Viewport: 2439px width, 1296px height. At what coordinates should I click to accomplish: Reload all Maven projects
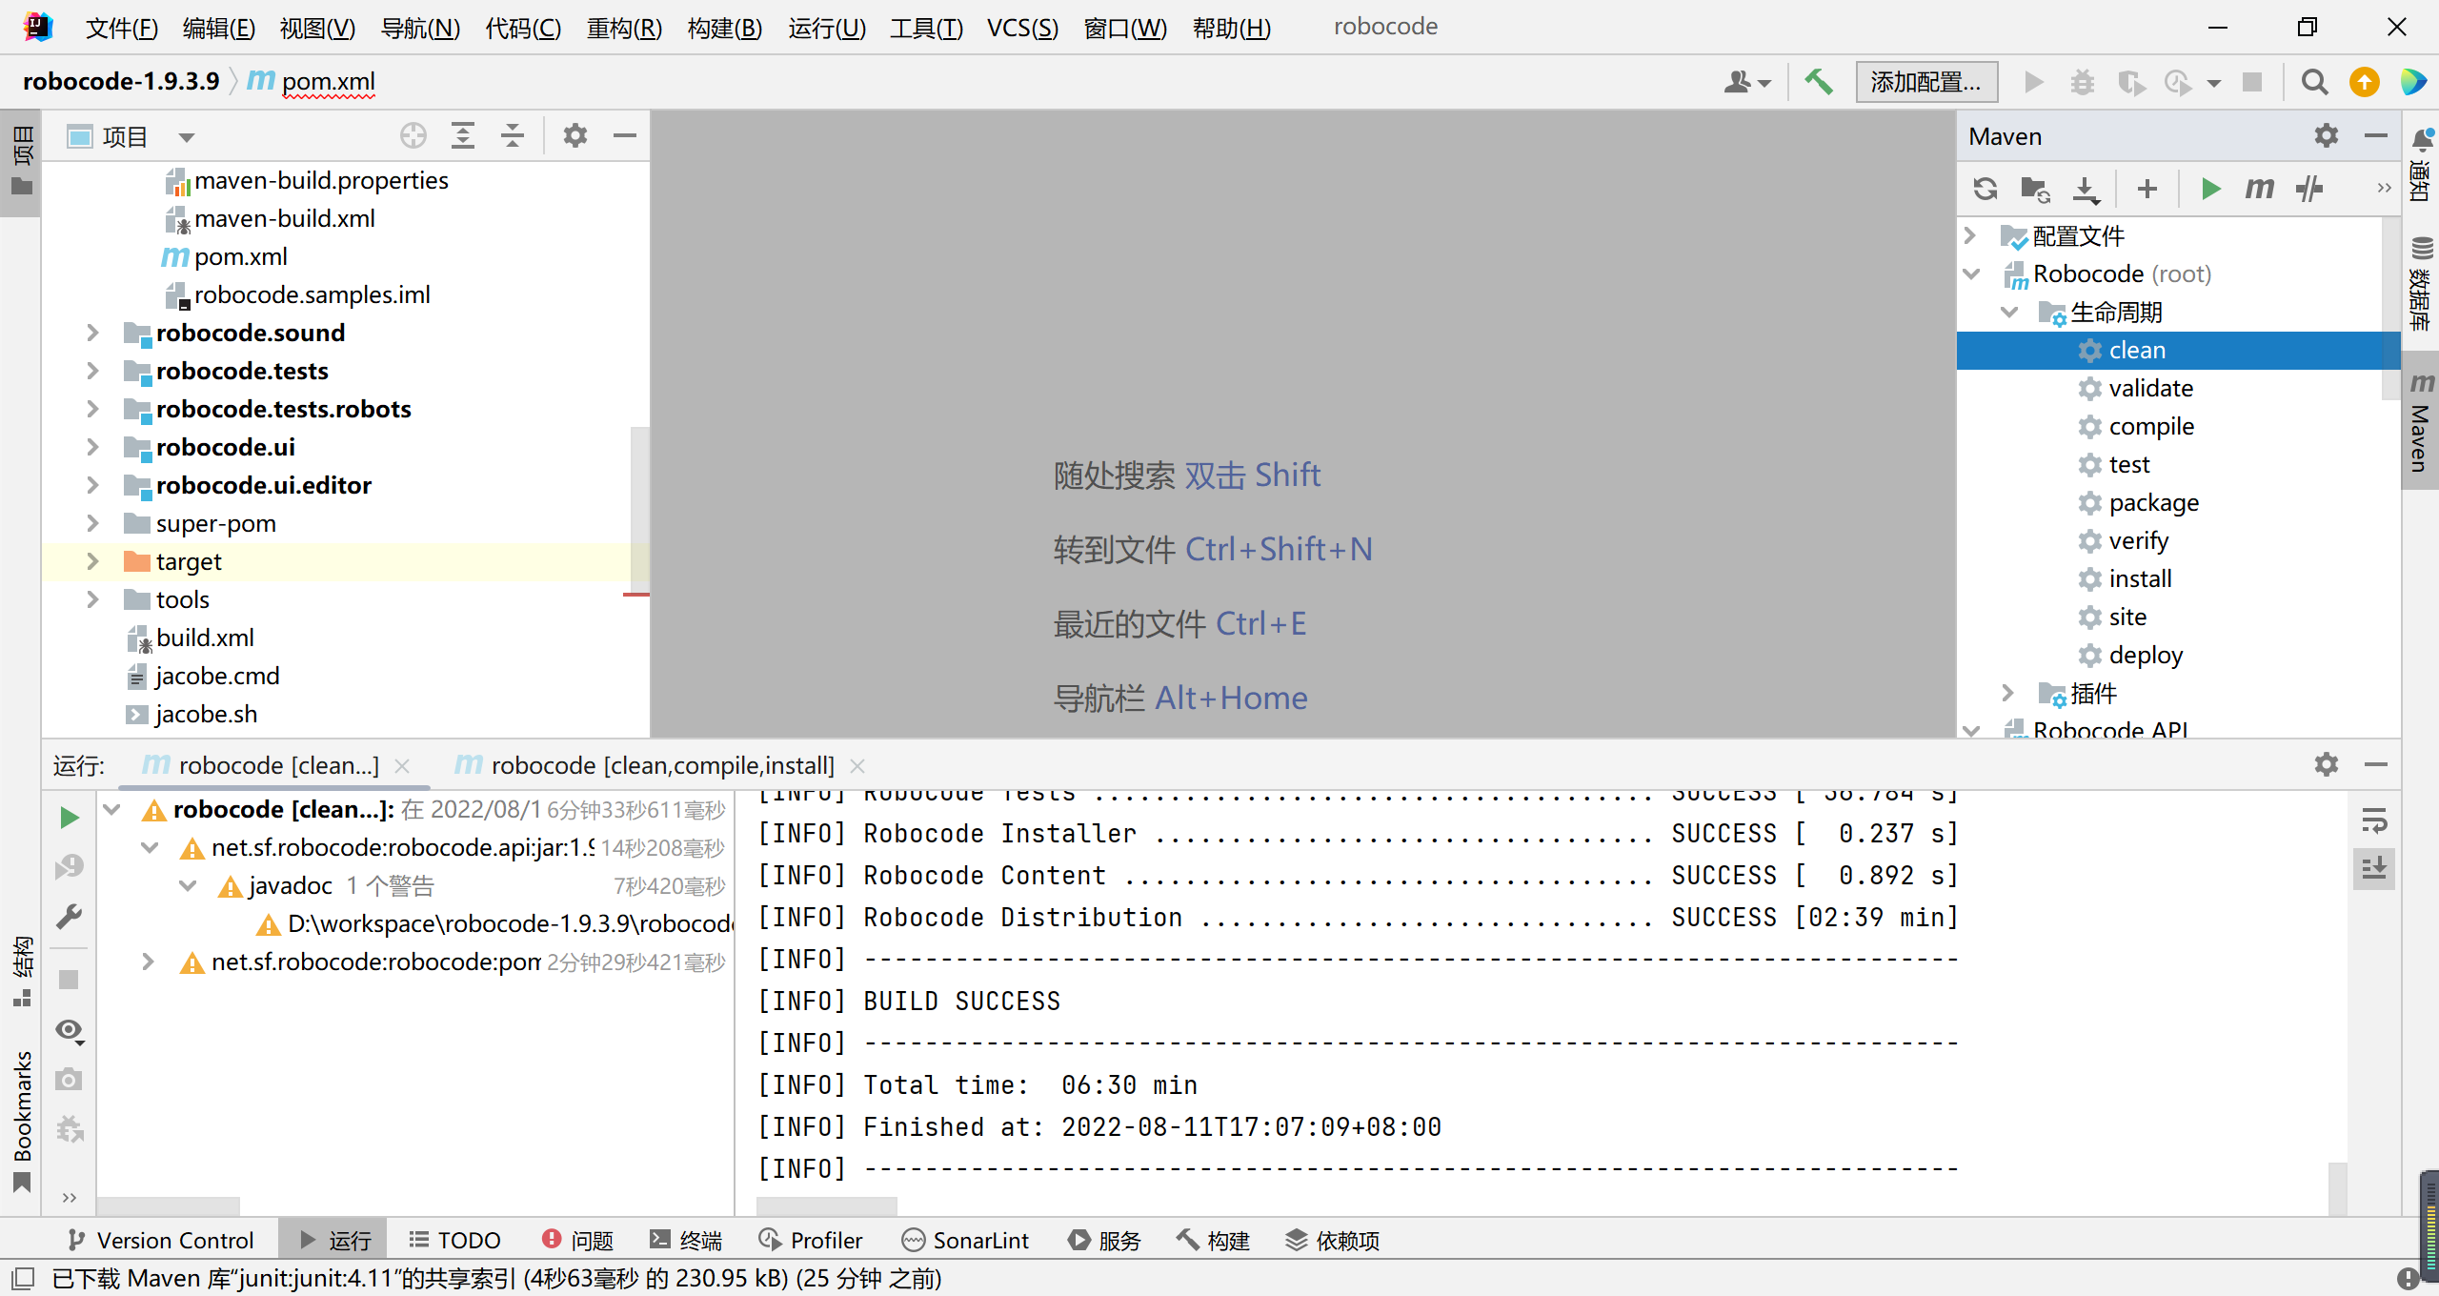(x=1985, y=189)
